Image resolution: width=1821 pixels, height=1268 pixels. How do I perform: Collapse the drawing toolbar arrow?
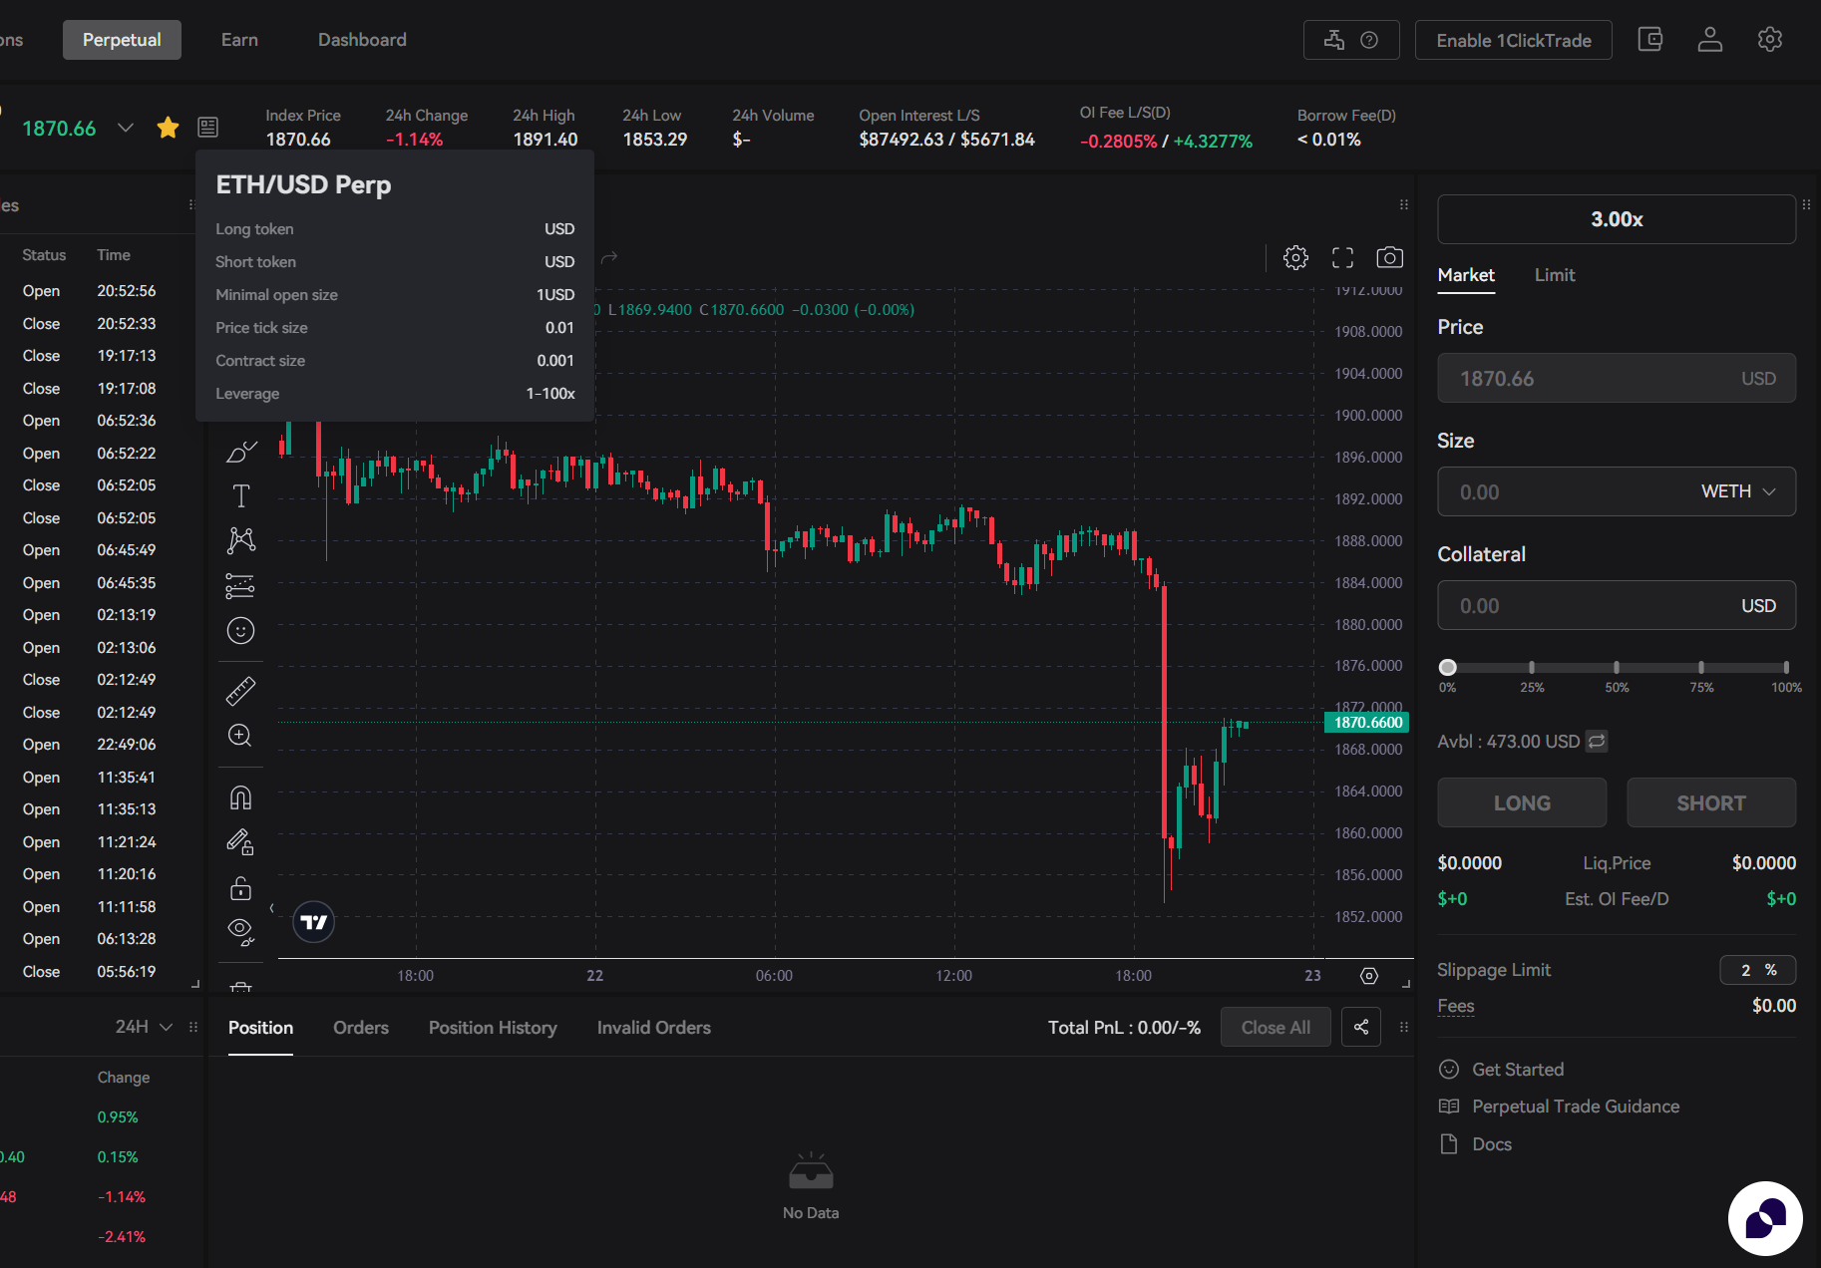click(271, 908)
